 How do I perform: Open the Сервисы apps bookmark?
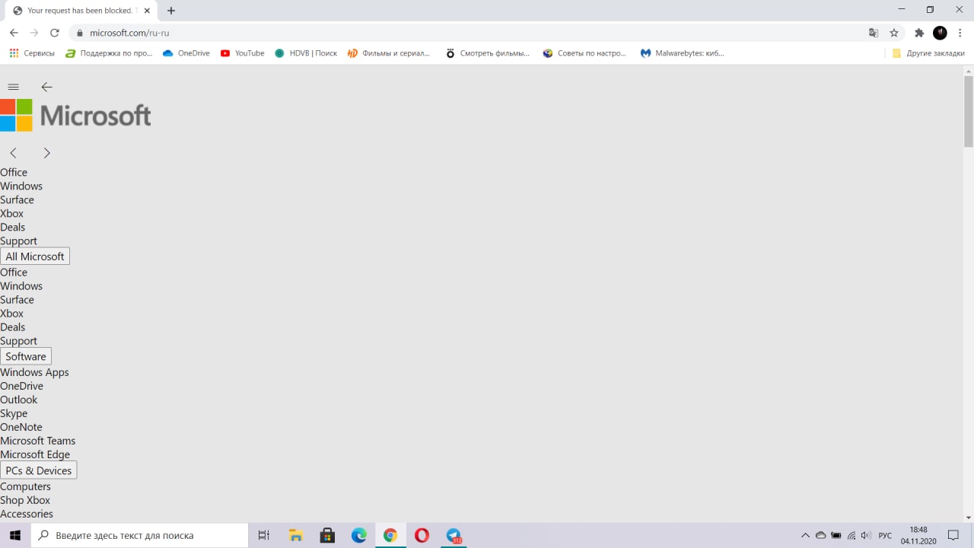32,53
